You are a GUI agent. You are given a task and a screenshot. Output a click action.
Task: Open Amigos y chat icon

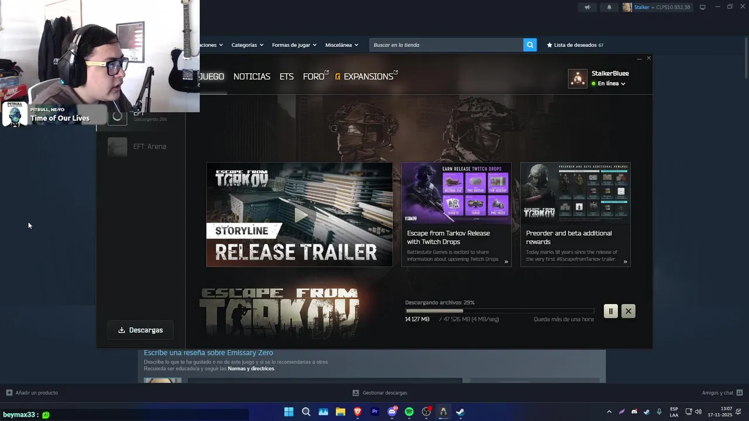pyautogui.click(x=740, y=393)
